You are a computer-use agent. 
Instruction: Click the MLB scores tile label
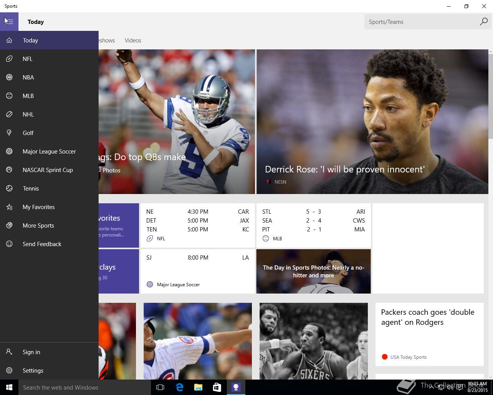[x=277, y=239]
